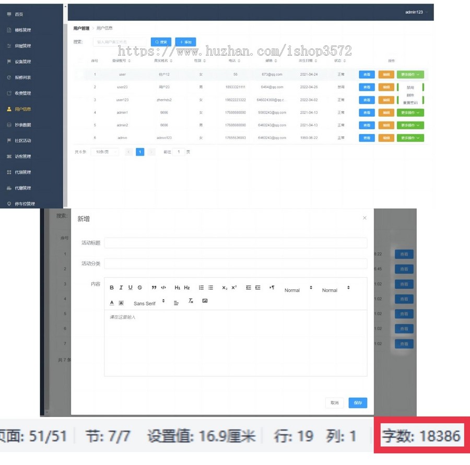Open the first Normal size dropdown
470x465 pixels.
299,289
